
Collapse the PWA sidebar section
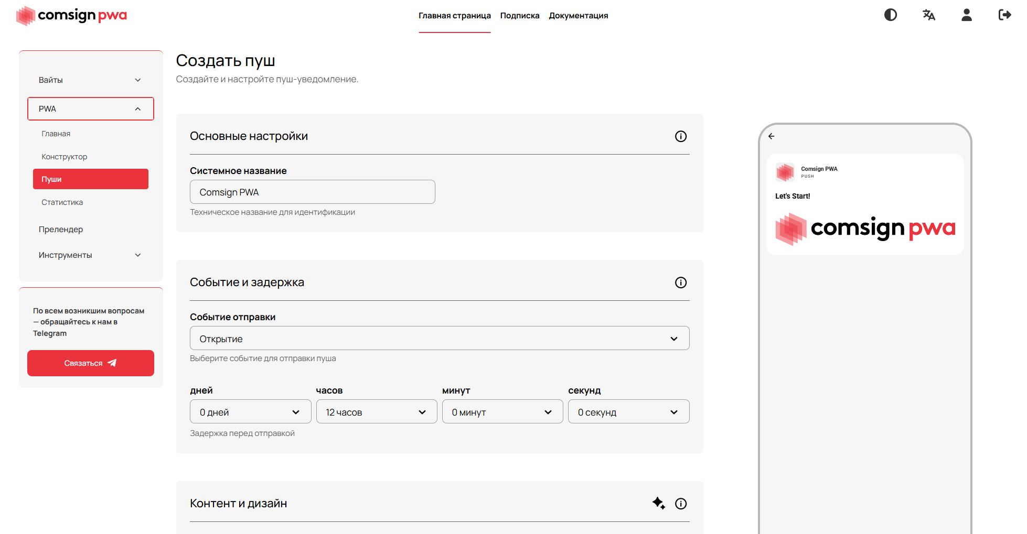coord(91,109)
